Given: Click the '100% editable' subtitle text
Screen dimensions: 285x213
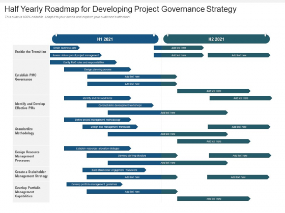Looking at the screenshot, I should [x=67, y=17].
